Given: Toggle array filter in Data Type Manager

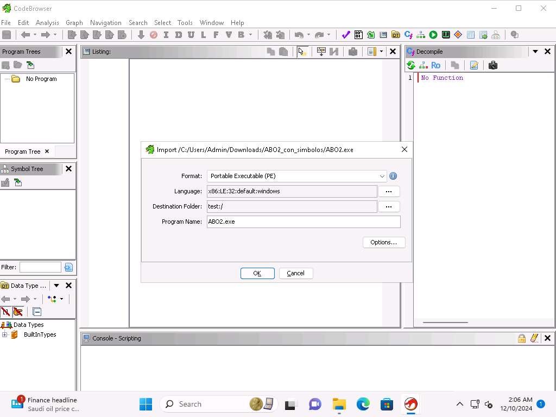Looking at the screenshot, I should pos(5,312).
